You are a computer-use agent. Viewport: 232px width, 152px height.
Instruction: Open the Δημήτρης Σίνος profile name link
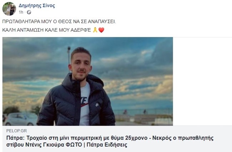coord(37,6)
